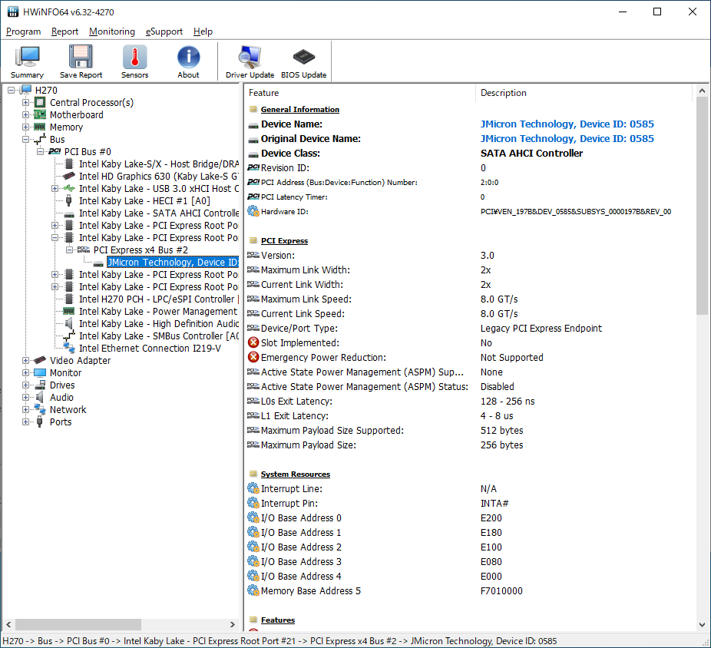This screenshot has height=648, width=711.
Task: Click the Feature column header
Action: click(x=360, y=92)
